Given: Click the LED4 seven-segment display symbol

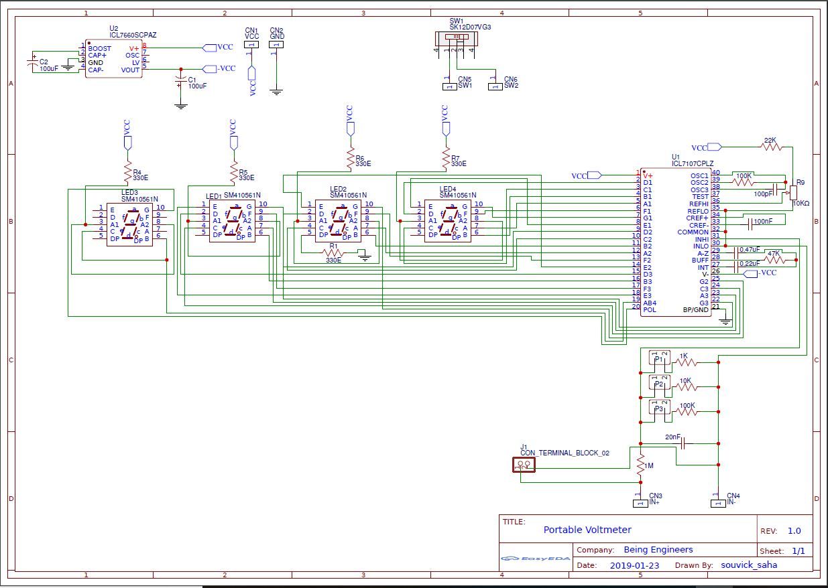Looking at the screenshot, I should (447, 221).
